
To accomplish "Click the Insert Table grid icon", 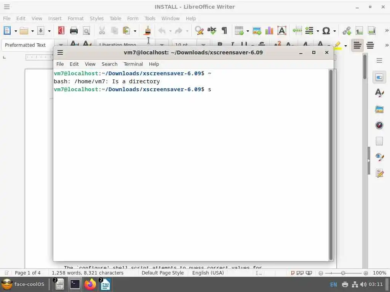I will [x=239, y=30].
